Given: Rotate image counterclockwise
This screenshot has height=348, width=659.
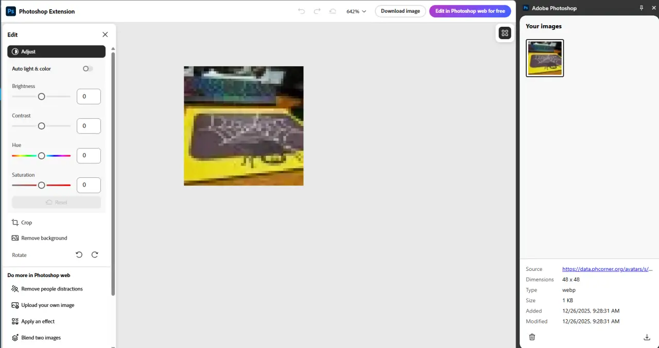Looking at the screenshot, I should pos(79,254).
